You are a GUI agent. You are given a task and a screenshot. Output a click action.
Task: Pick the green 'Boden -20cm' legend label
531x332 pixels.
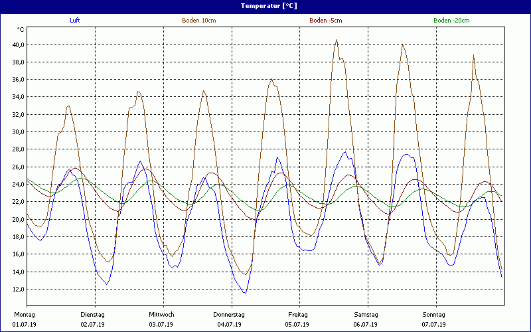(x=451, y=21)
